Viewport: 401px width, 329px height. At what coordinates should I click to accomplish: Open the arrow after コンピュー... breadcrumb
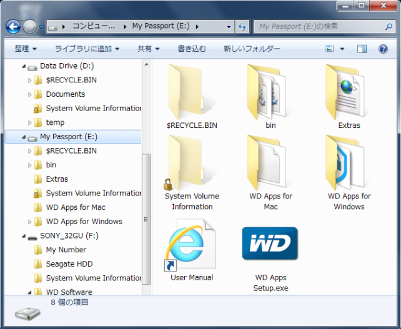point(125,27)
